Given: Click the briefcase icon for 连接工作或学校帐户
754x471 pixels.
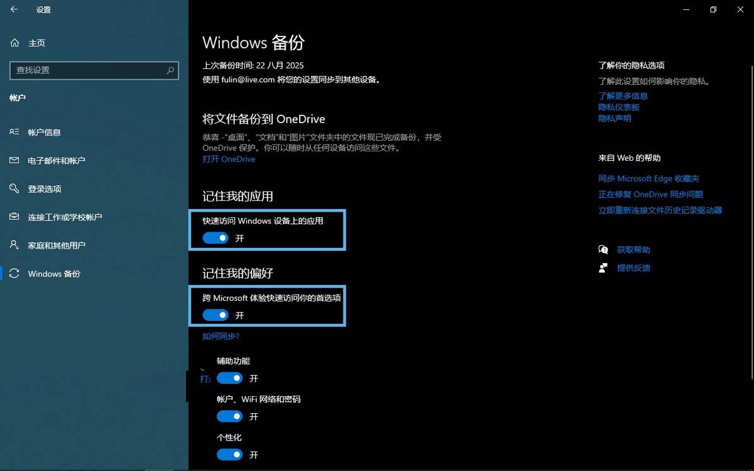Looking at the screenshot, I should [14, 217].
